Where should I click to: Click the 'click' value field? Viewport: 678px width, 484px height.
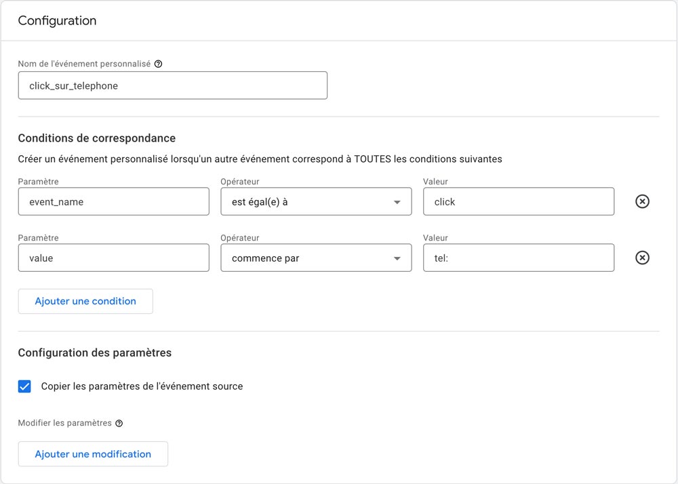click(x=519, y=201)
